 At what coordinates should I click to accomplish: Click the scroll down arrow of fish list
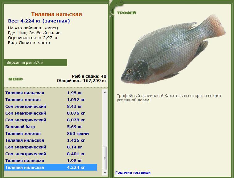pos(105,173)
